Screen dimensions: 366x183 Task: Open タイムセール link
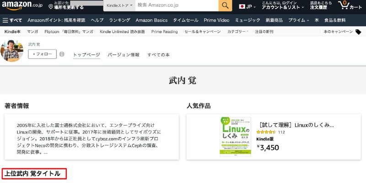186,20
